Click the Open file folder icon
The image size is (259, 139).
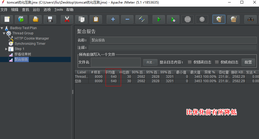tap(35, 19)
